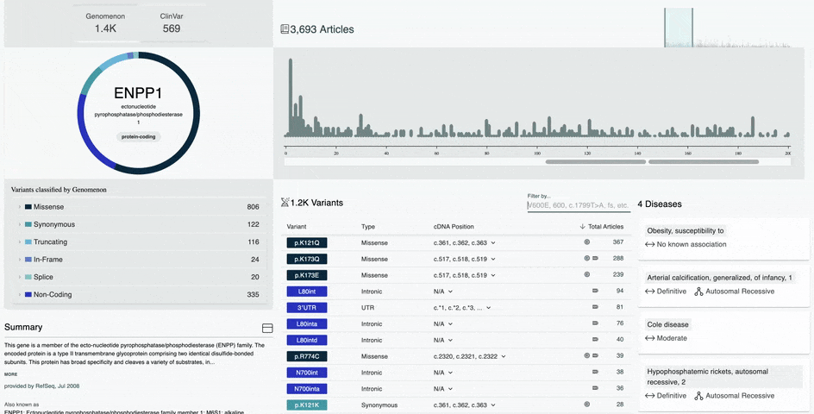Click the tag icon in p.K173Q row
The image size is (814, 414).
click(x=595, y=258)
